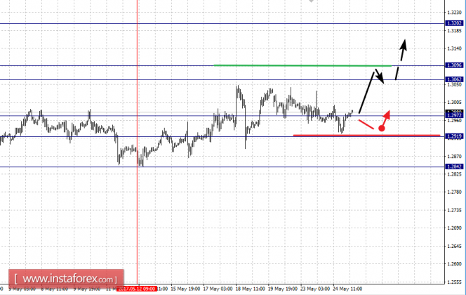Select the red vertical line on chart
This screenshot has width=466, height=295.
137,143
